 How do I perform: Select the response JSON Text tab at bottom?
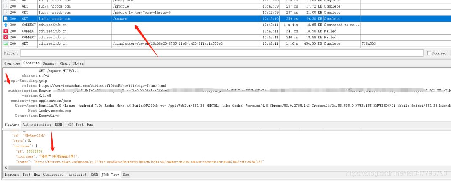[x=111, y=175]
